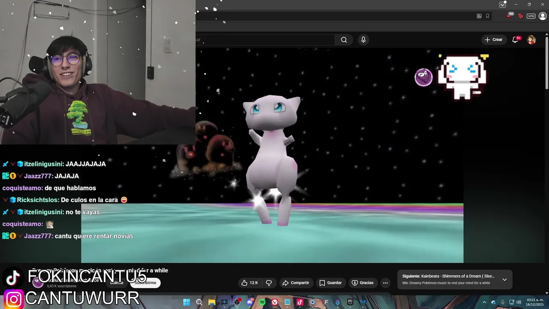Open the three-dot more actions menu
Screen dimensions: 549x309
click(385, 283)
